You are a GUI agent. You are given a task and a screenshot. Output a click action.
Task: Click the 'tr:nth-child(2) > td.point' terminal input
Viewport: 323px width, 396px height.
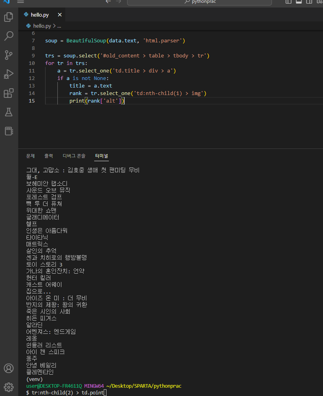(68, 393)
